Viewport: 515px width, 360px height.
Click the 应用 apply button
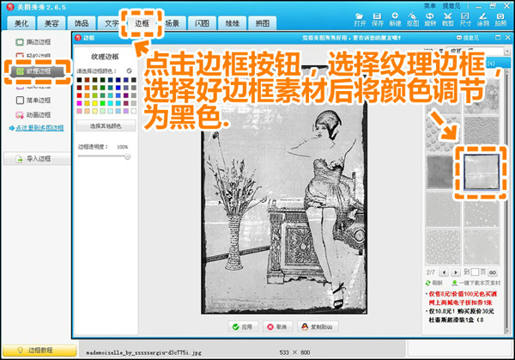243,326
